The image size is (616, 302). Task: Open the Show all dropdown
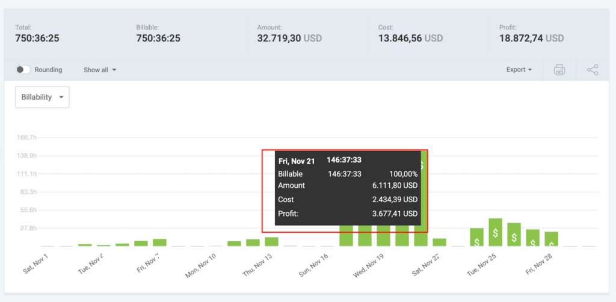[100, 70]
